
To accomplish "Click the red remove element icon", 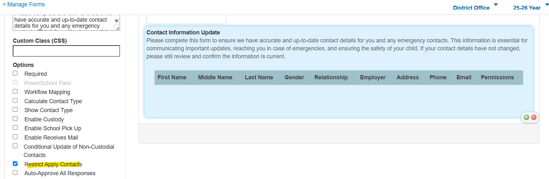I will coord(533,117).
